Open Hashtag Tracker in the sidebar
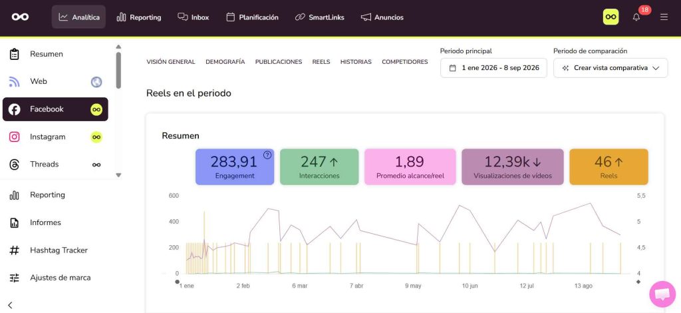681x313 pixels. [55, 250]
